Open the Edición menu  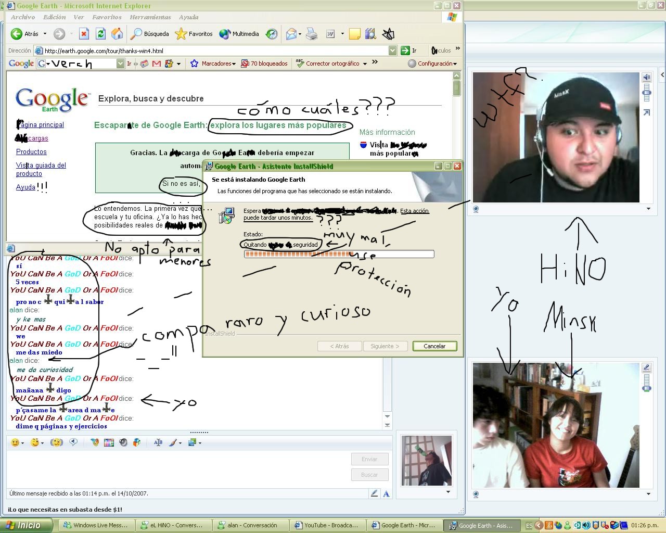coord(55,17)
